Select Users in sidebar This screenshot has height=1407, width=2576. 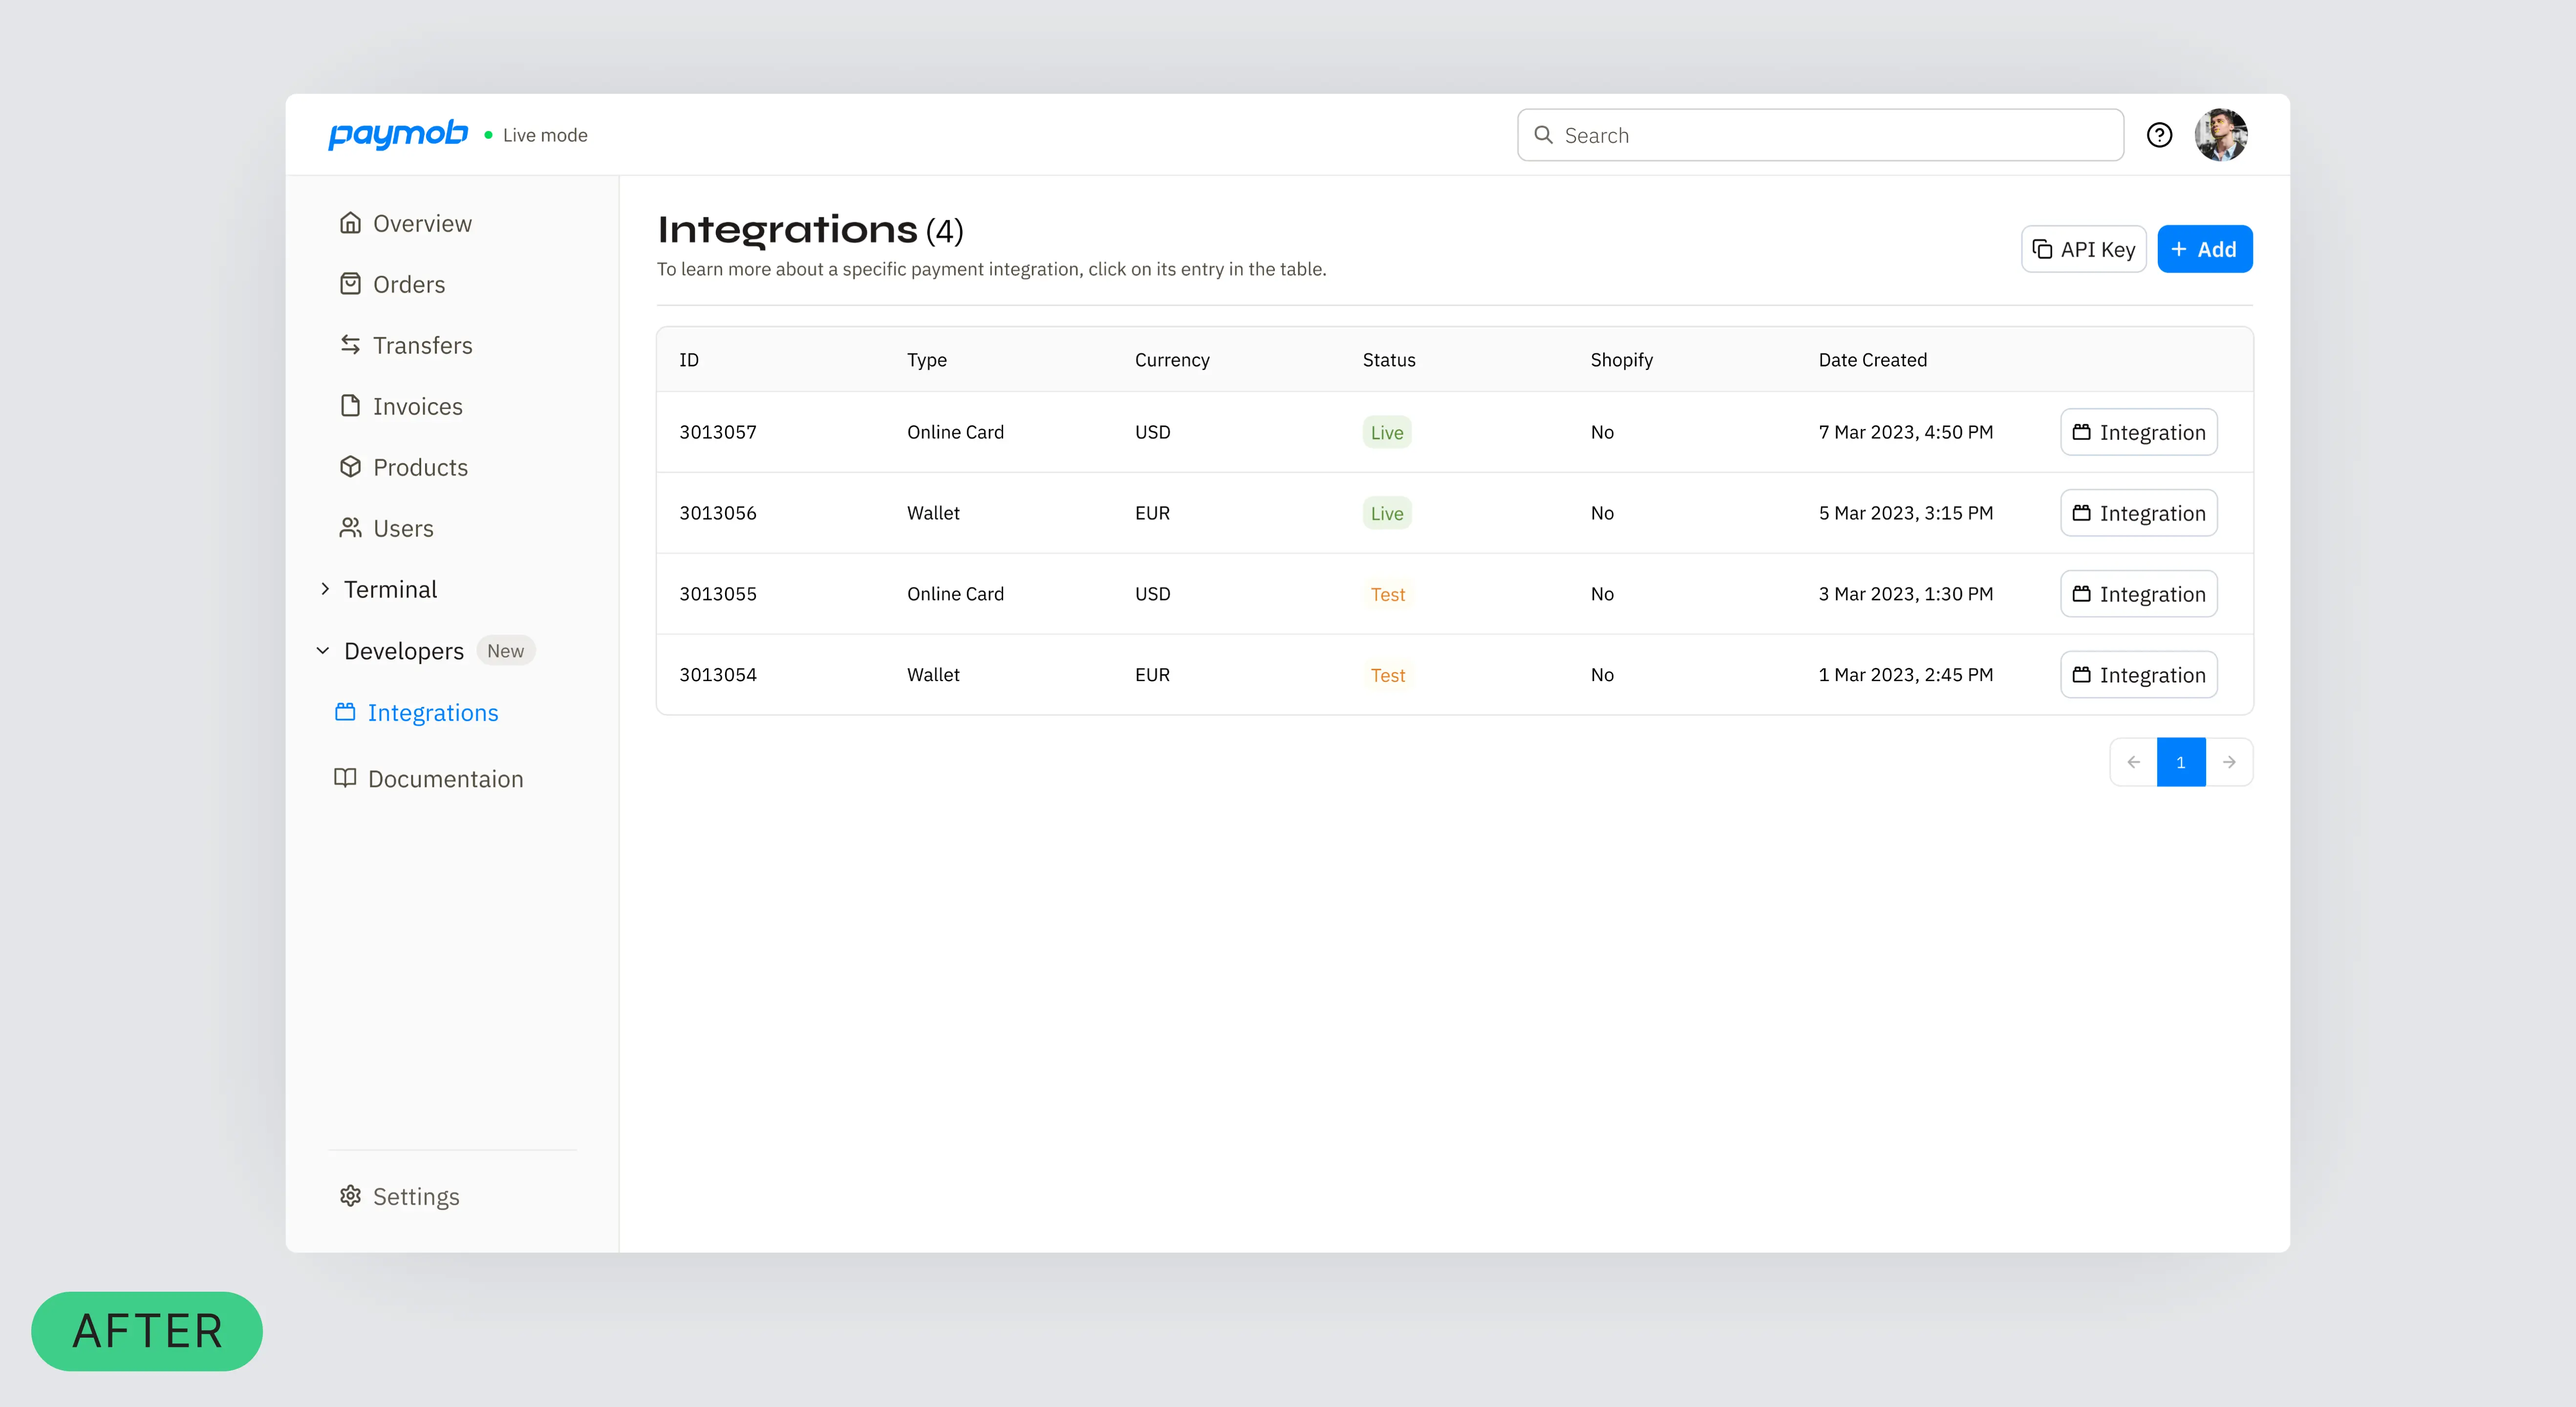point(402,528)
